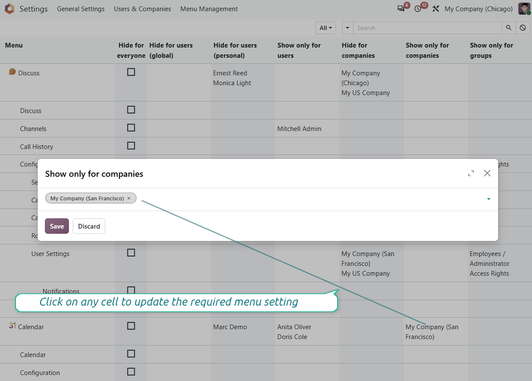Click the Hide for users (personal) column header

coord(235,50)
